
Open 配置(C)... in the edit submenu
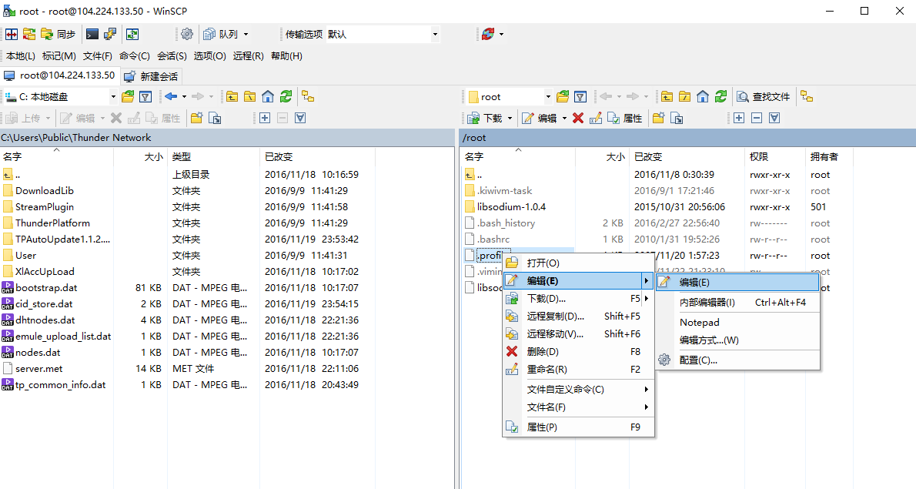tap(738, 360)
